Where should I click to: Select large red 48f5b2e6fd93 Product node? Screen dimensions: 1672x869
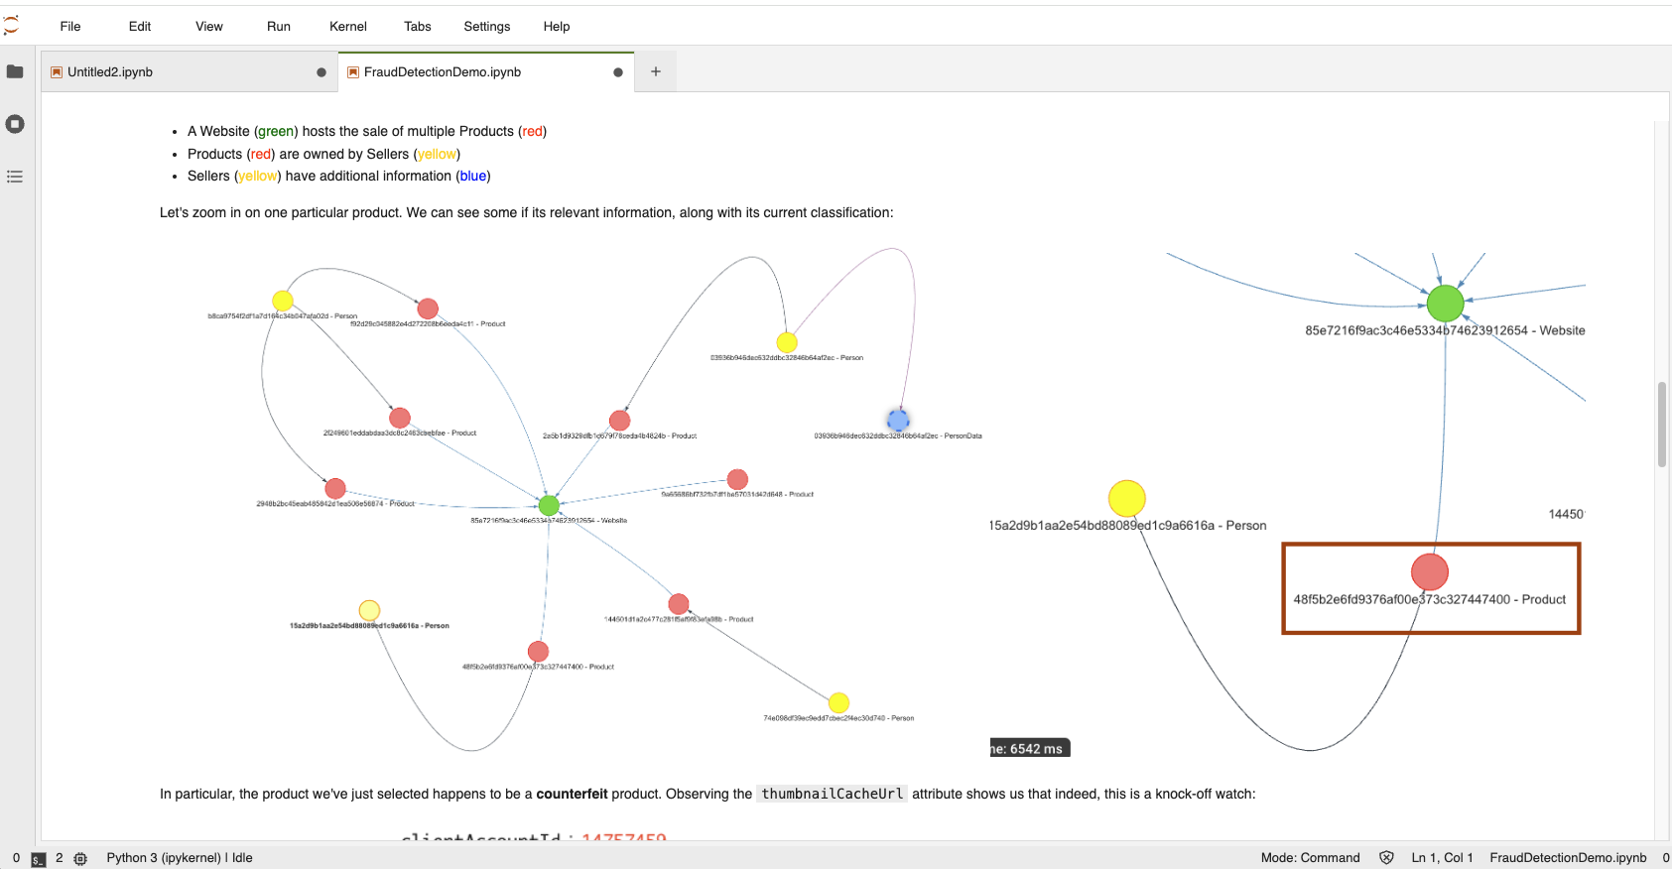pos(1430,572)
